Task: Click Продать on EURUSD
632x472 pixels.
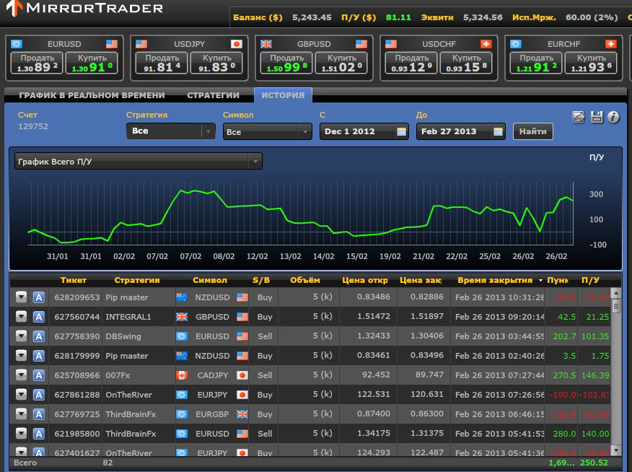Action: point(38,63)
